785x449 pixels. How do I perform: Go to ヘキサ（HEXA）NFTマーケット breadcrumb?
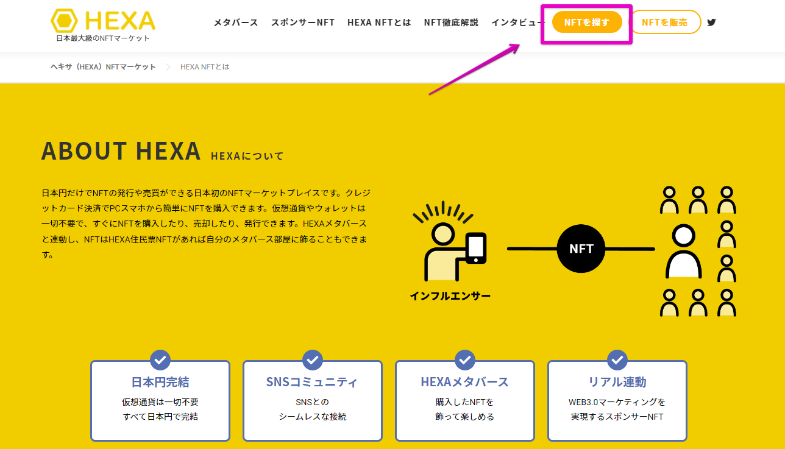click(x=103, y=67)
